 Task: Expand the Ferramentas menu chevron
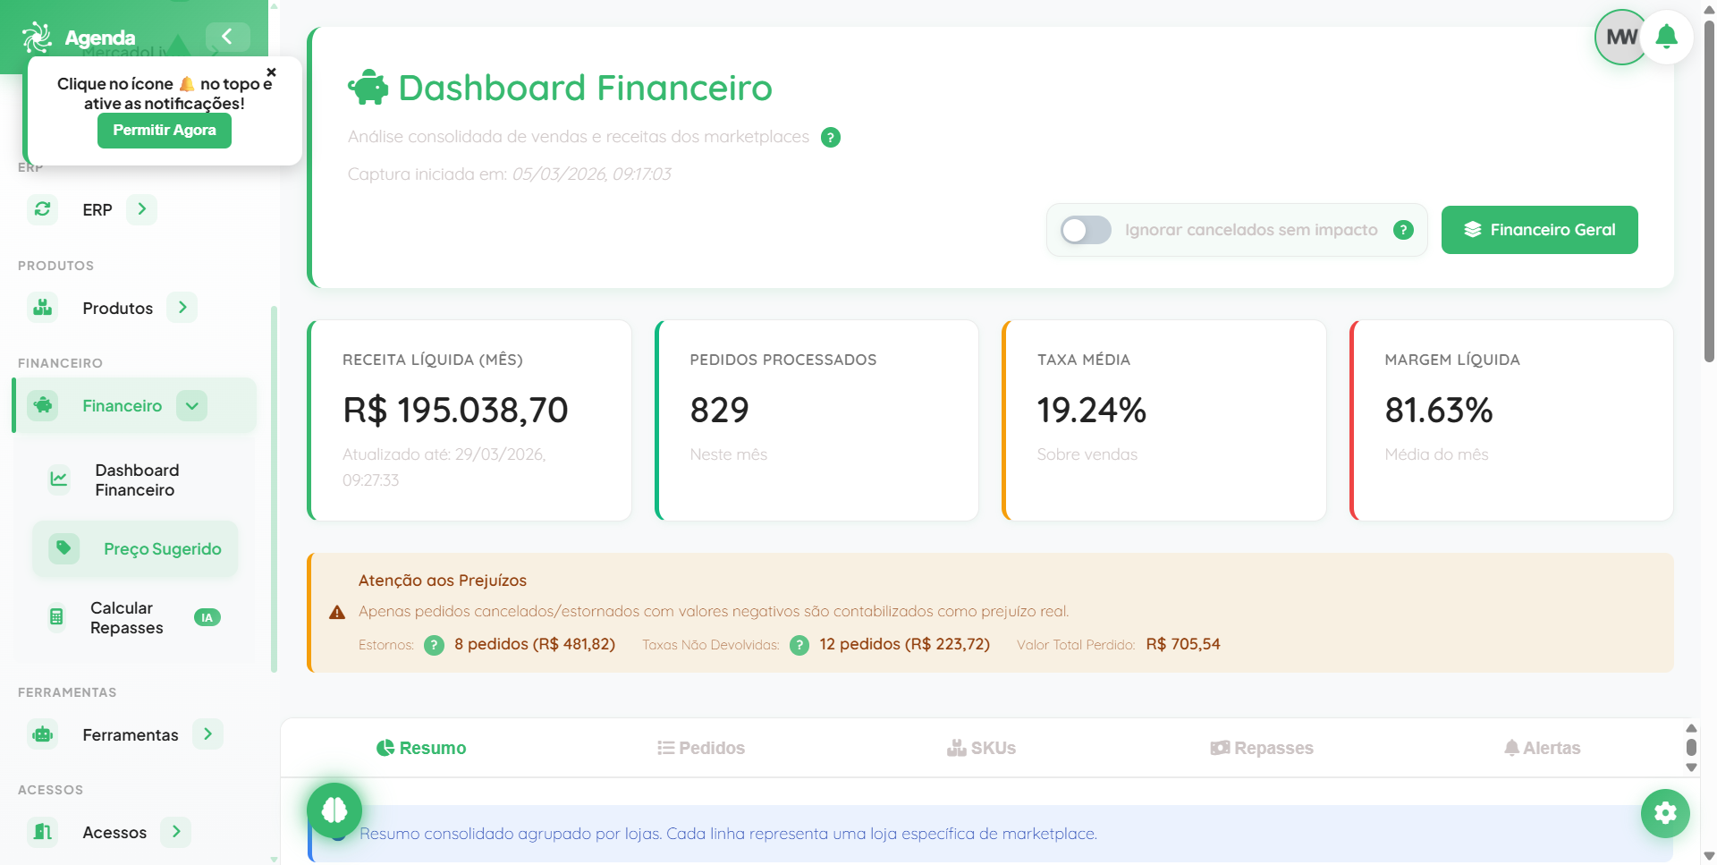tap(207, 734)
